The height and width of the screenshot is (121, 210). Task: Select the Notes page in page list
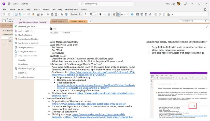click(10, 41)
